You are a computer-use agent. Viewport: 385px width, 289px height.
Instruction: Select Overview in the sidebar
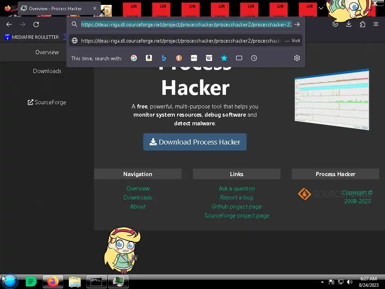click(47, 52)
